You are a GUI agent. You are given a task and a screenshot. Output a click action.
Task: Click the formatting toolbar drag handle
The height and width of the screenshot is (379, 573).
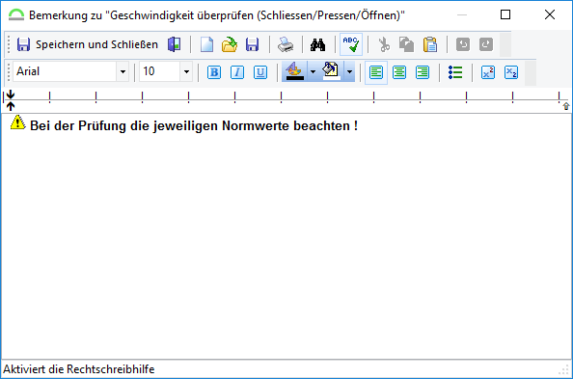[x=9, y=71]
